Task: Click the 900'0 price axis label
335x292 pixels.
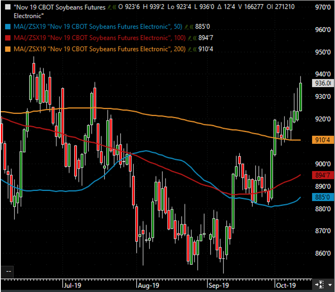Action: click(x=323, y=164)
